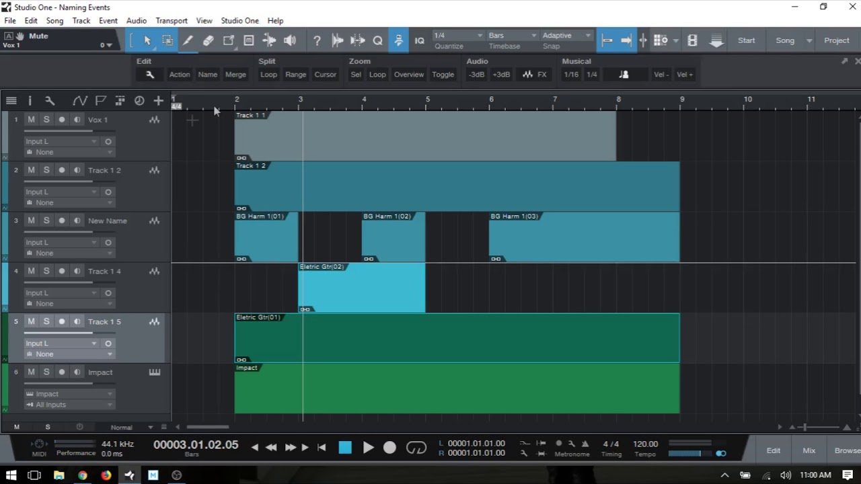Click the +3dB button
Viewport: 861px width, 484px height.
click(501, 75)
